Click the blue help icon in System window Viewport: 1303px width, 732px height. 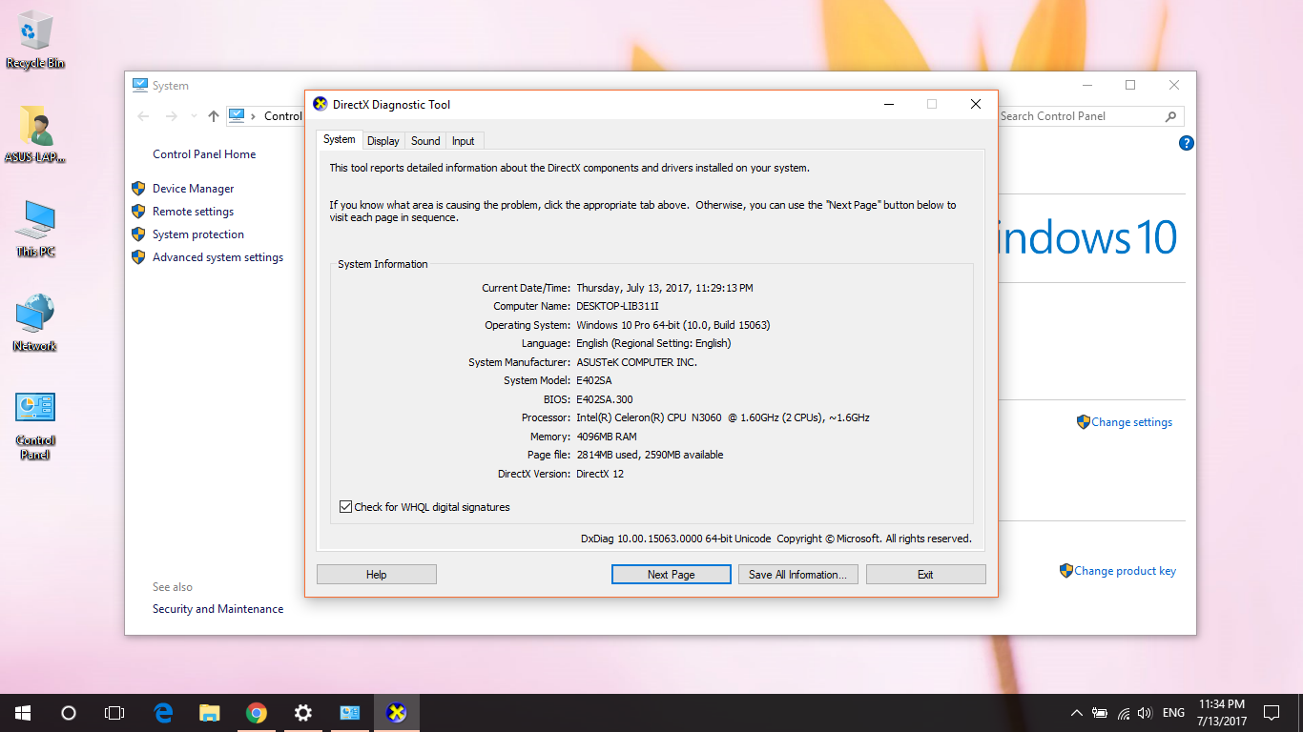1187,143
